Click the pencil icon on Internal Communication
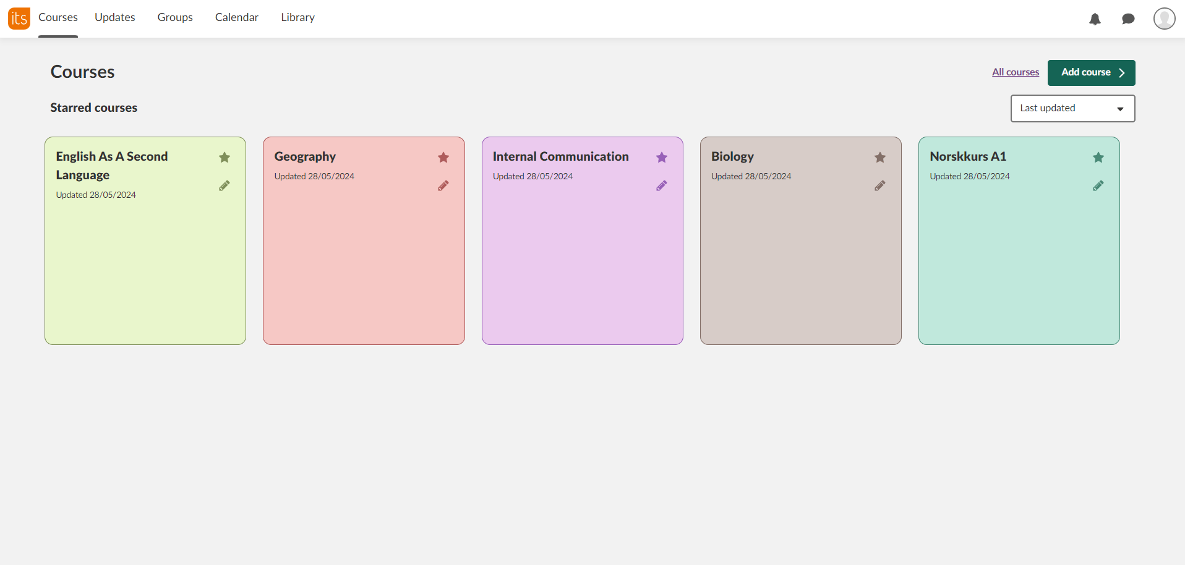This screenshot has width=1185, height=565. pos(662,185)
